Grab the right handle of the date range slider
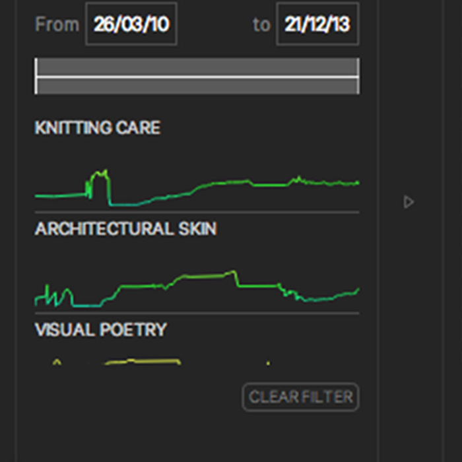Image resolution: width=462 pixels, height=462 pixels. coord(358,76)
